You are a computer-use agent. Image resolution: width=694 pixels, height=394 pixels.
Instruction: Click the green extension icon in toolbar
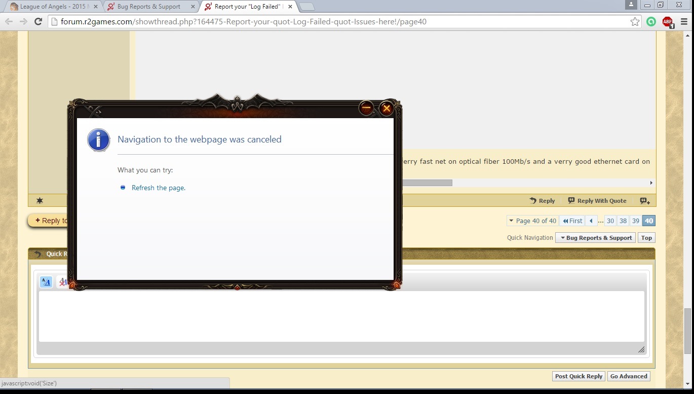click(x=651, y=22)
